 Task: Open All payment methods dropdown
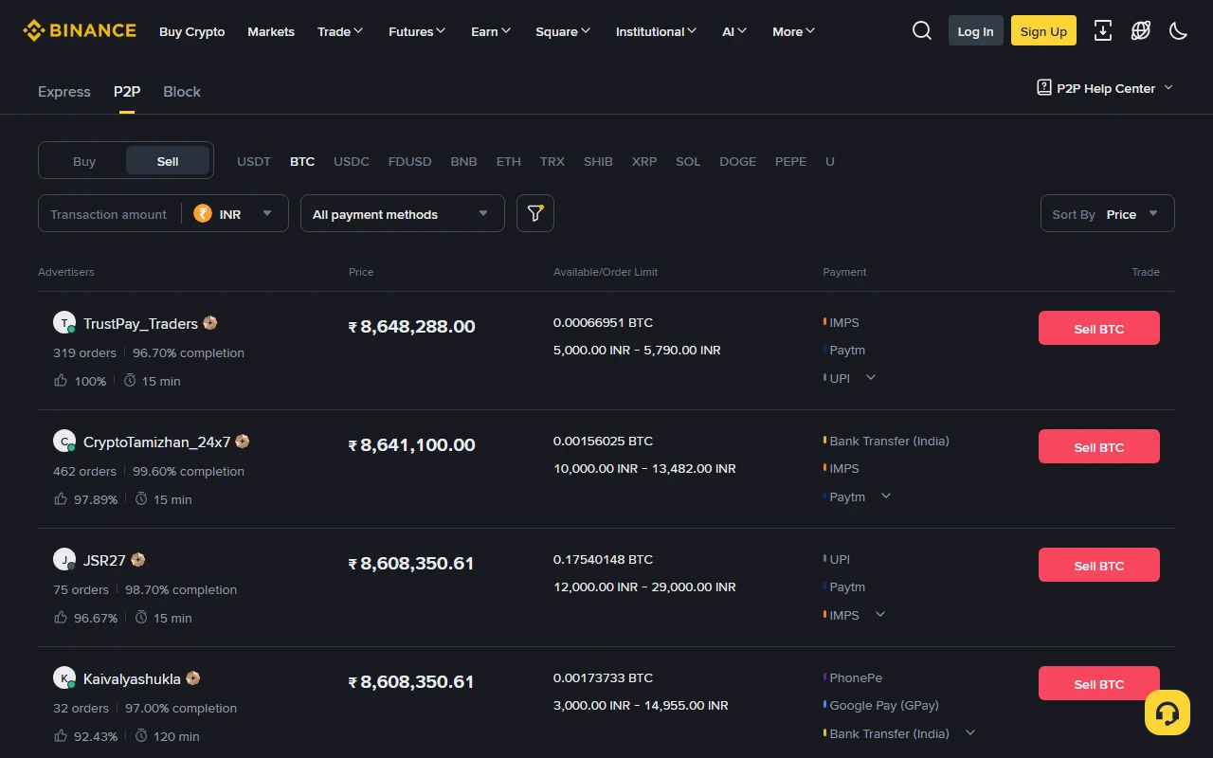coord(402,213)
